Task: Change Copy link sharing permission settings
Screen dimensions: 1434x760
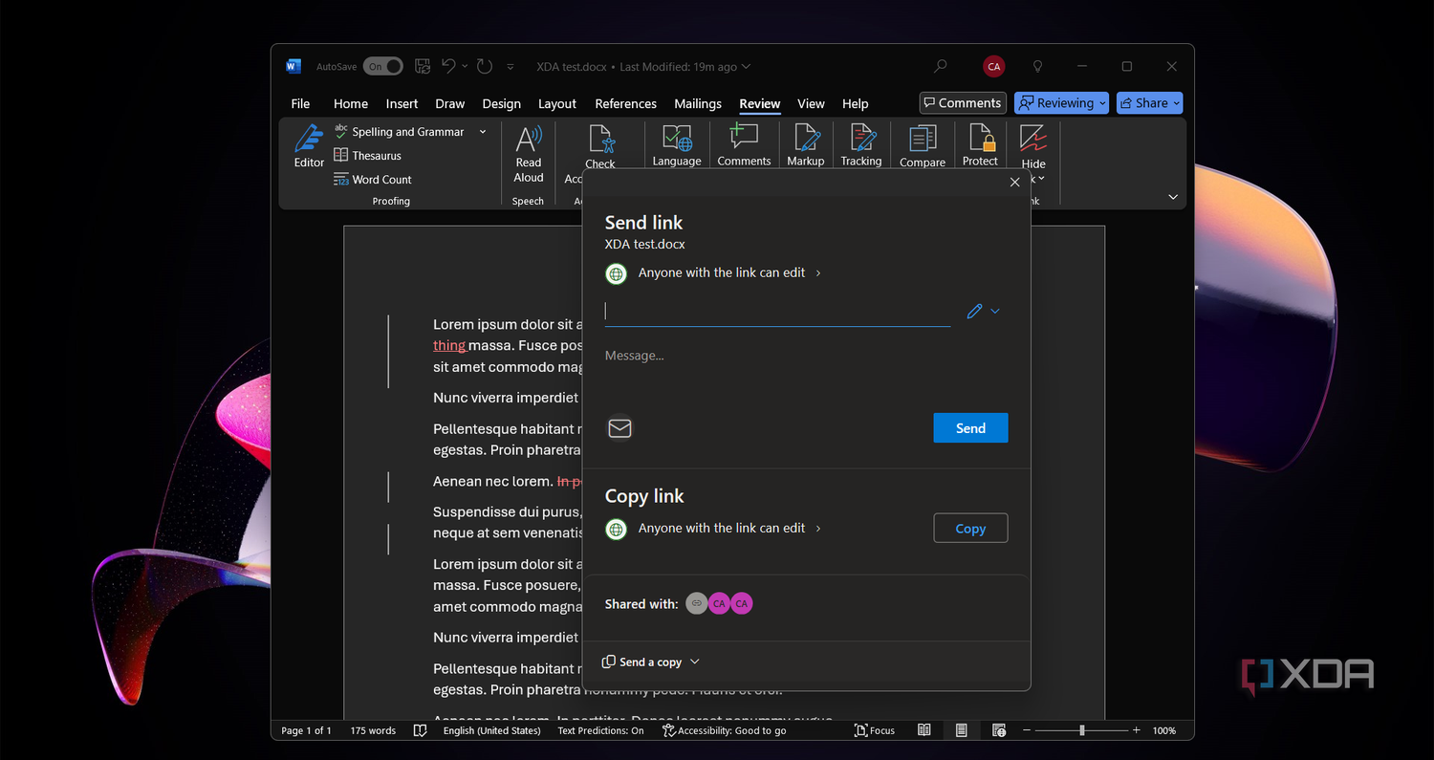Action: 714,528
